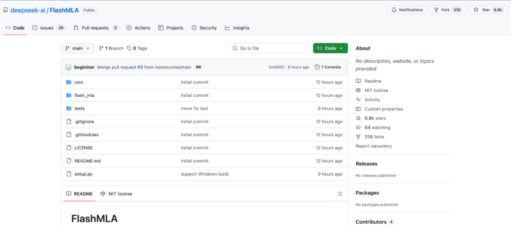Click the setup.py file icon
The image size is (511, 227).
point(69,174)
